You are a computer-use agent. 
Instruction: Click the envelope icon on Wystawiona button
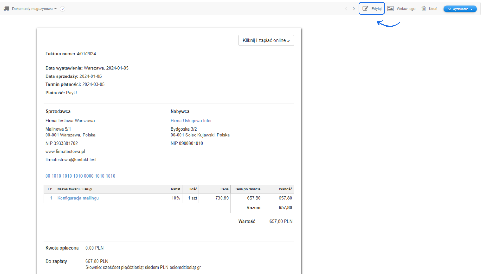(x=449, y=9)
